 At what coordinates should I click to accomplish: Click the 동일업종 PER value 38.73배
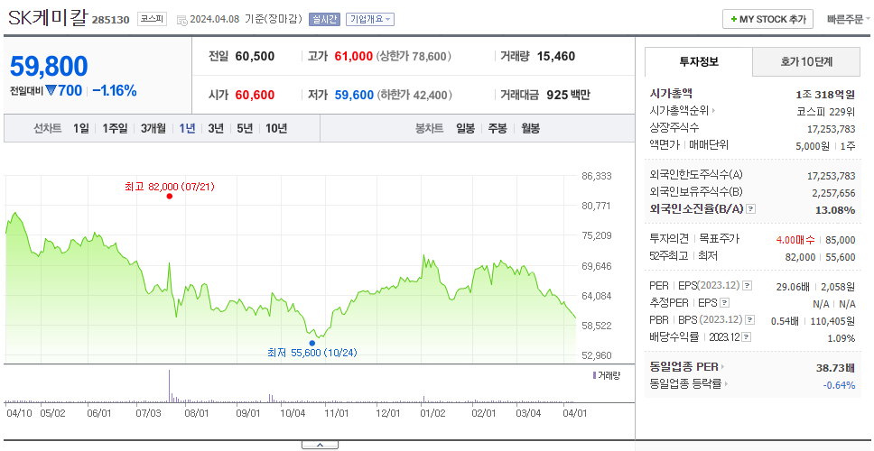pyautogui.click(x=835, y=368)
